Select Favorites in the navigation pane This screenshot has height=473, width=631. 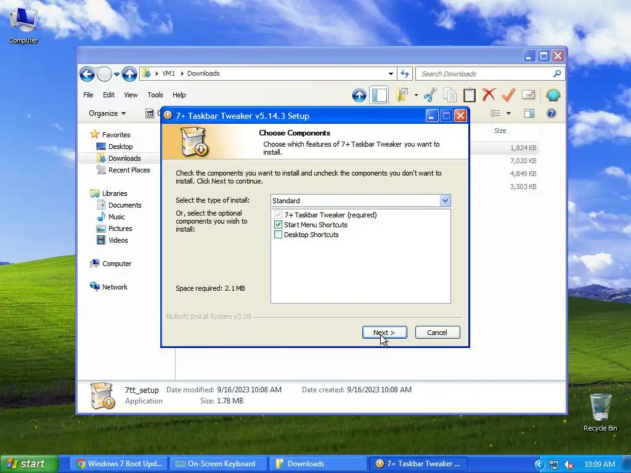[116, 135]
